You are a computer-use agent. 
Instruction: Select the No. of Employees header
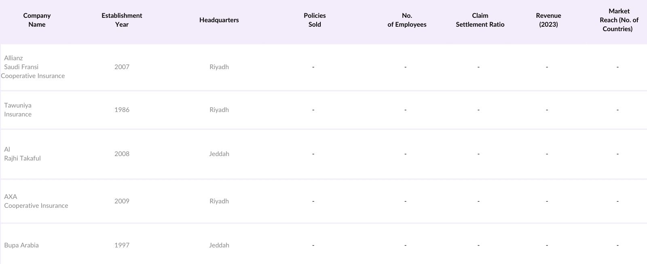pyautogui.click(x=407, y=20)
